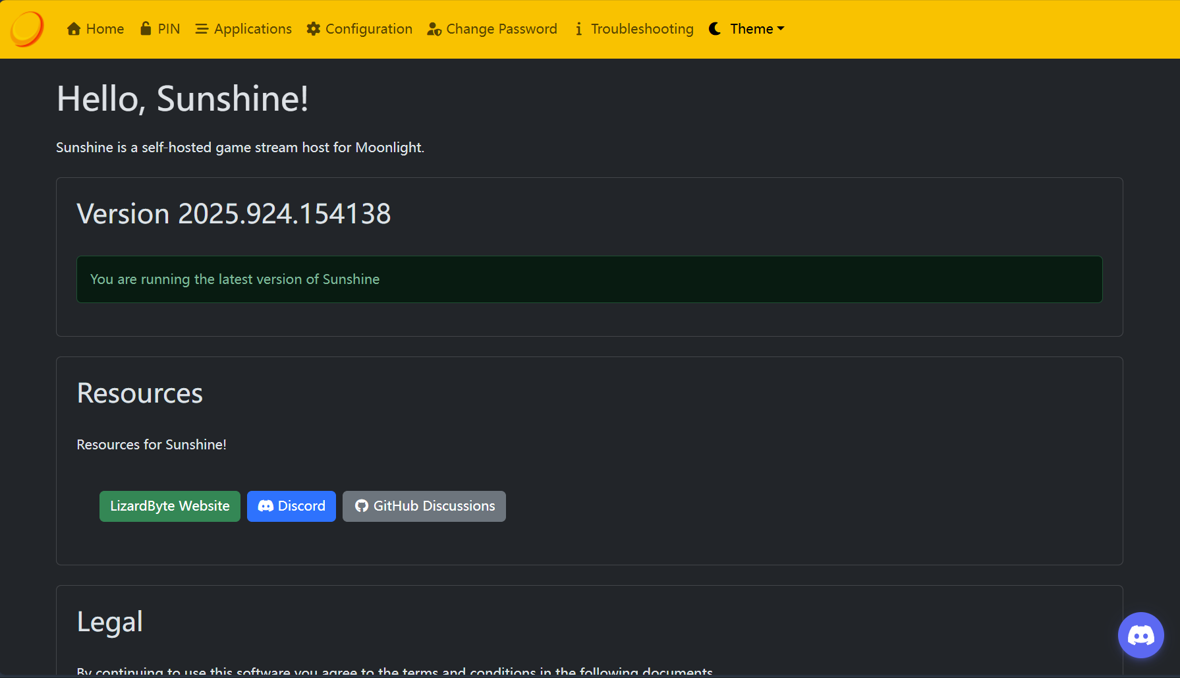Click the GitHub logo in Discussions button
Image resolution: width=1180 pixels, height=678 pixels.
(362, 506)
